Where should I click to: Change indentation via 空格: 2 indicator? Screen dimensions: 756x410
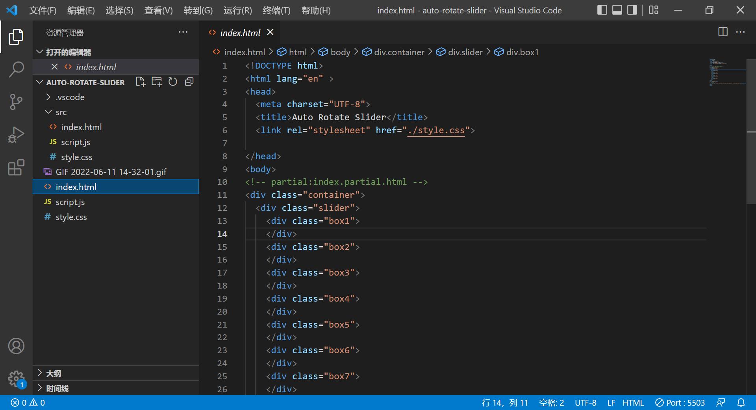point(551,403)
